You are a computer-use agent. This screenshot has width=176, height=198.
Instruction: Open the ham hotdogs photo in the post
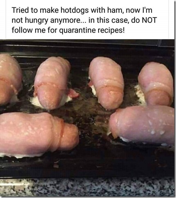[87, 118]
